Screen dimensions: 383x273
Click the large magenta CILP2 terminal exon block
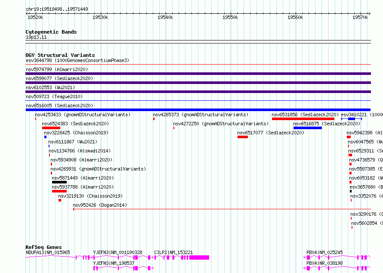(x=199, y=257)
